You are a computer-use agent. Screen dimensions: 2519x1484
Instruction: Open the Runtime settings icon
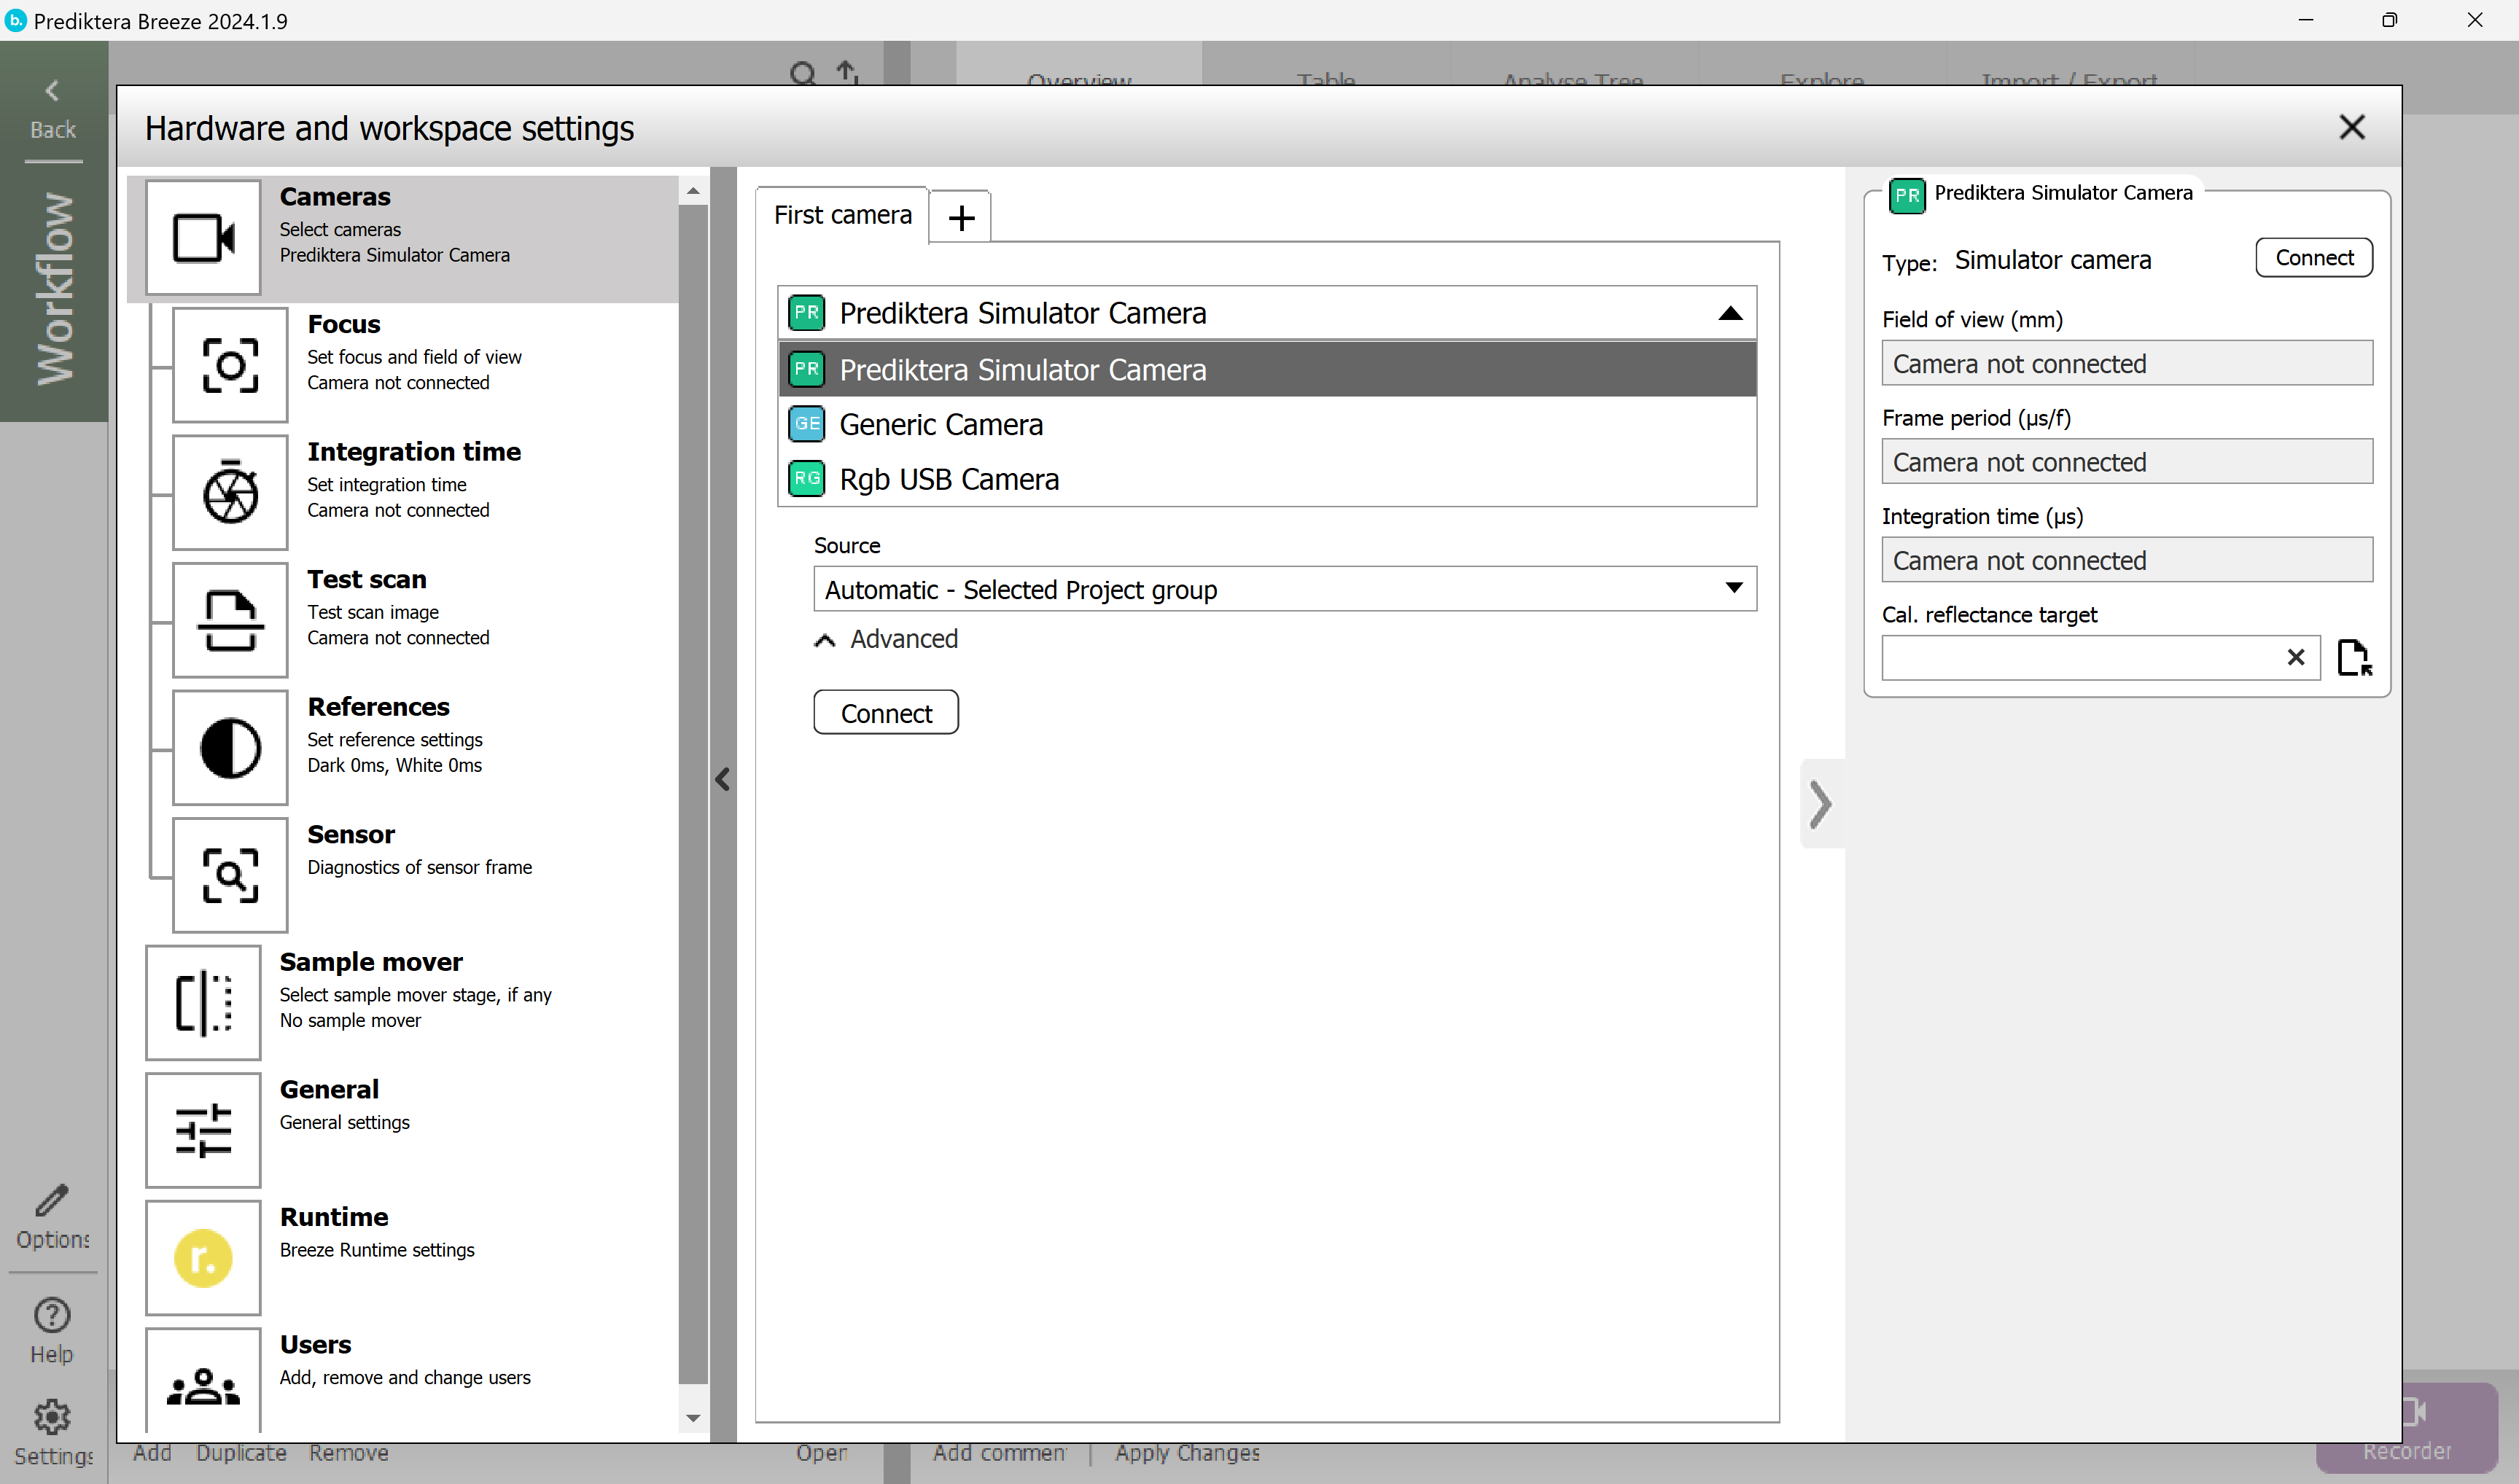[203, 1258]
